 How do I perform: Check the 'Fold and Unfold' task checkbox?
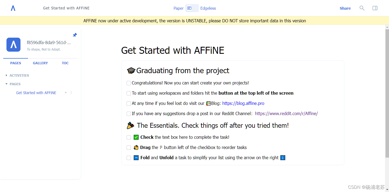129,158
